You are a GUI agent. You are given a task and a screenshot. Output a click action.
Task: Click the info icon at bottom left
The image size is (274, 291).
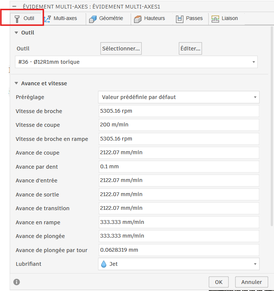[17, 282]
